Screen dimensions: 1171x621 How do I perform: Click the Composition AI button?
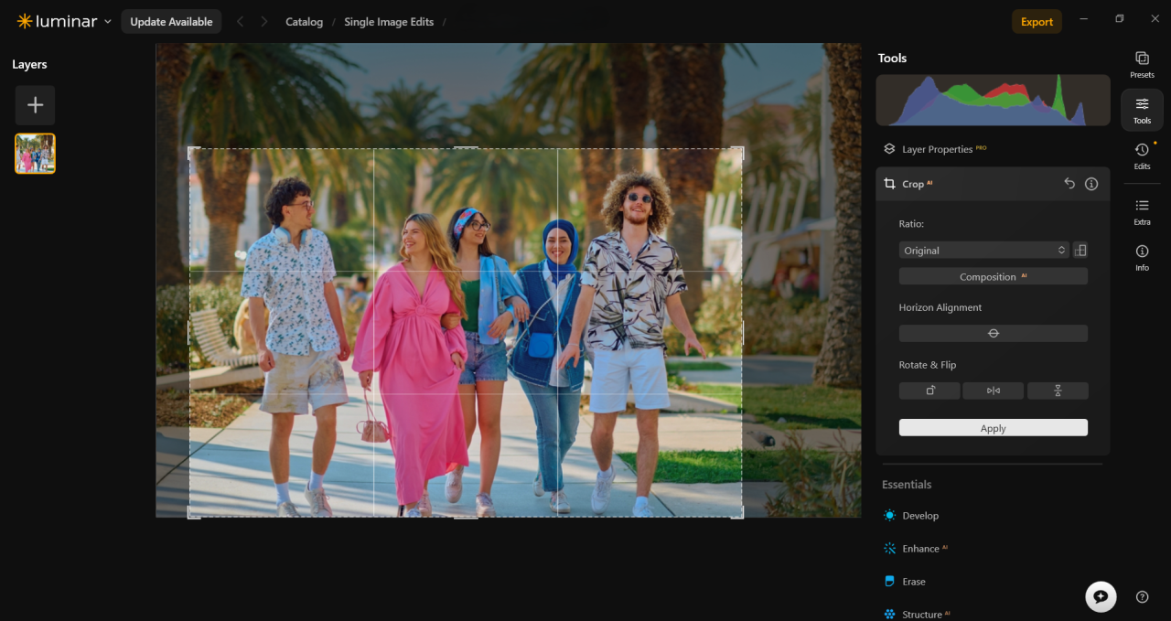click(993, 276)
